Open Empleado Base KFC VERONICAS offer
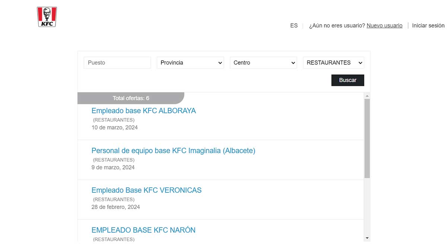 tap(146, 190)
